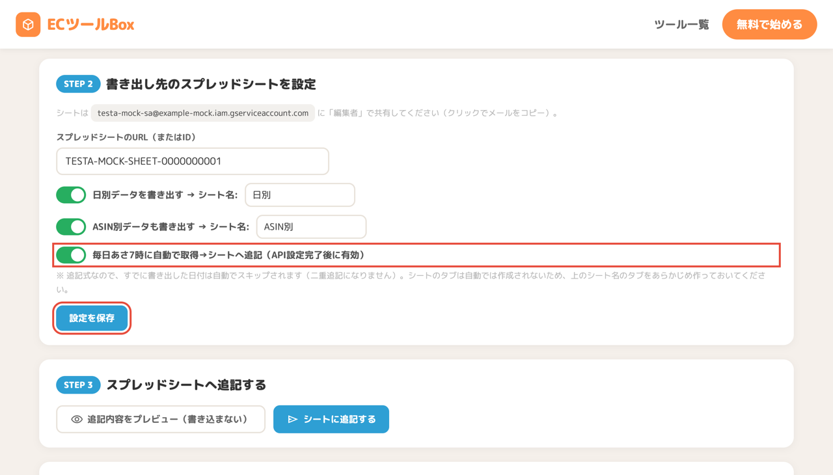Copy the service account email address
Screen dimensions: 833x475
(x=203, y=113)
